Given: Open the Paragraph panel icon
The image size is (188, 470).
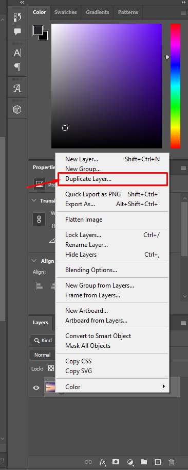Looking at the screenshot, I should 17,67.
